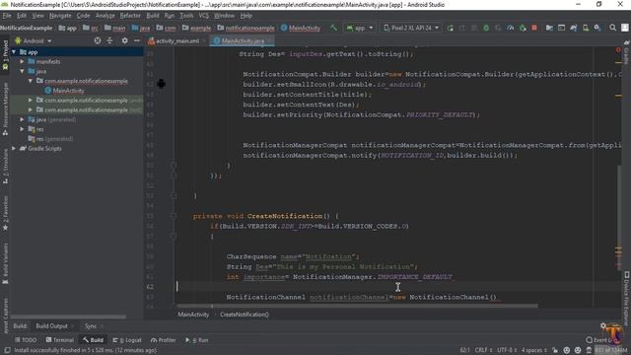Select res (generated) in project tree
This screenshot has height=355, width=631.
point(50,139)
